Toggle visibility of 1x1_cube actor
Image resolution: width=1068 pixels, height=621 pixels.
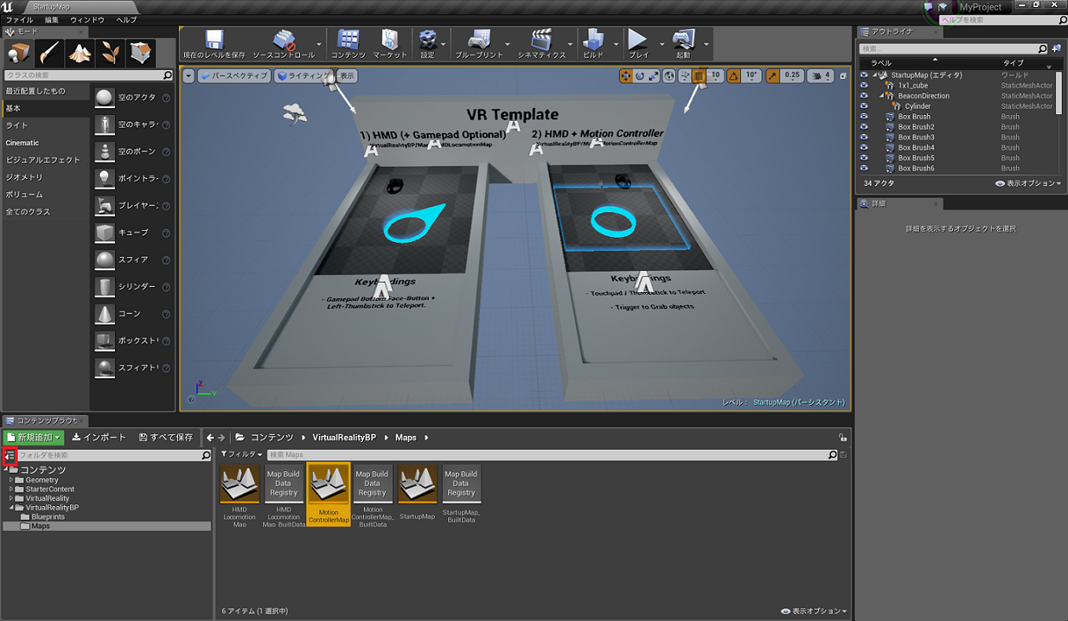(864, 85)
